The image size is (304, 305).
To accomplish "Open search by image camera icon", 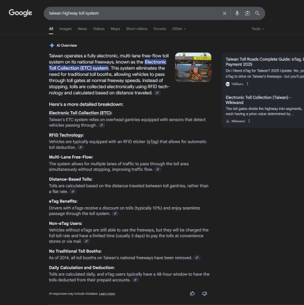I will click(x=247, y=13).
